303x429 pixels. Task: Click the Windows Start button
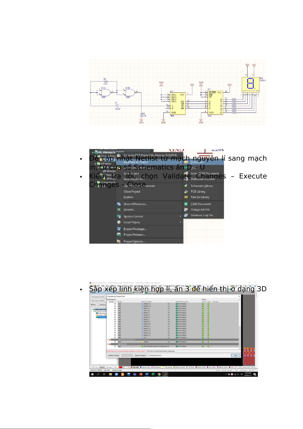click(x=92, y=374)
